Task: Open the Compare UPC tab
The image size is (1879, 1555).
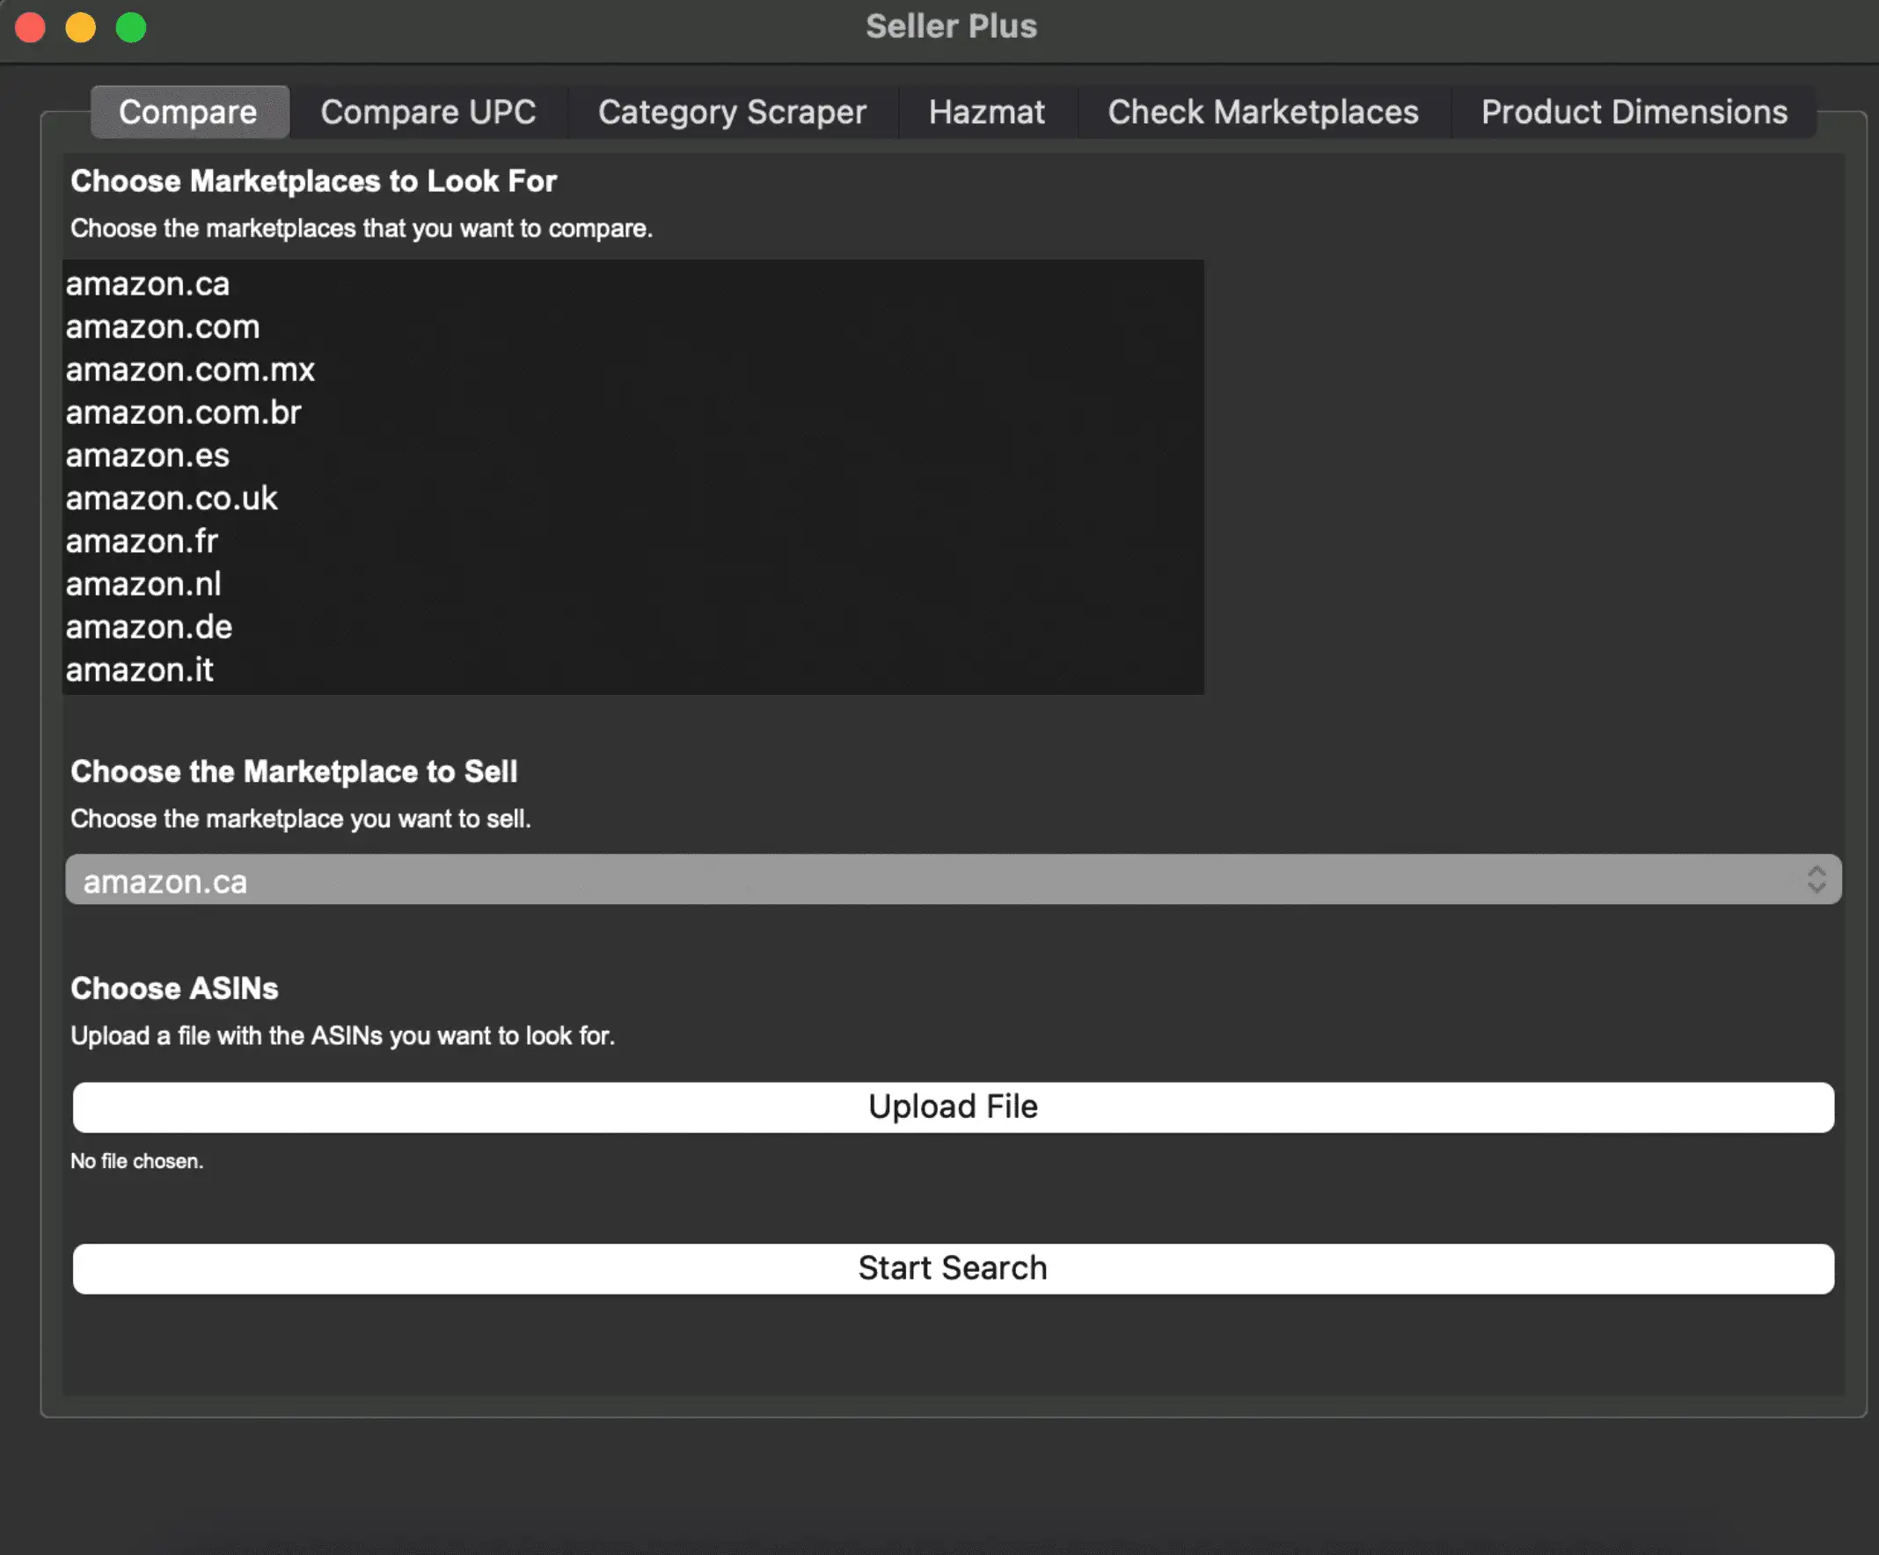Action: point(428,112)
